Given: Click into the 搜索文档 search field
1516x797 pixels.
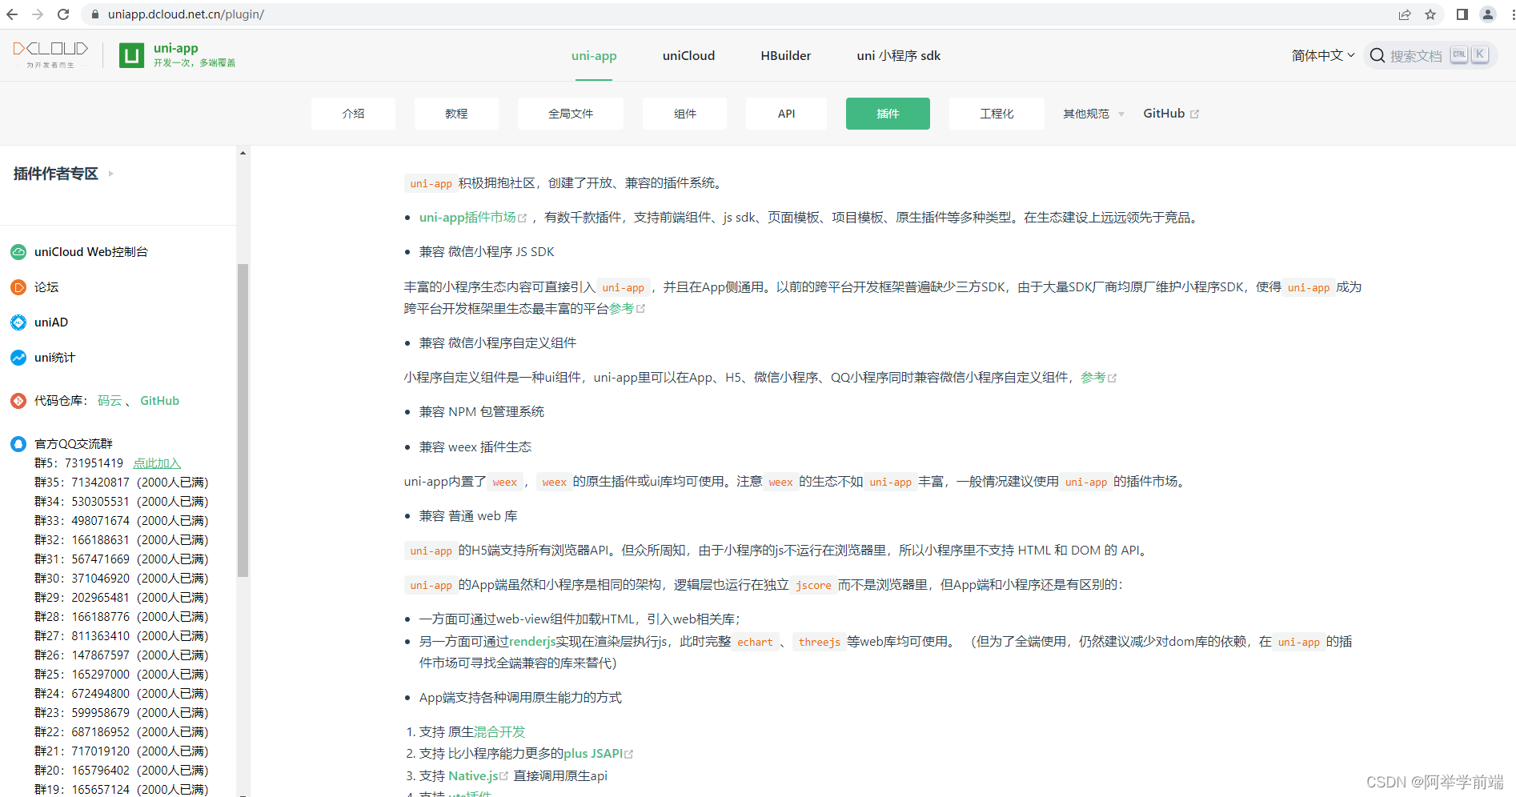Looking at the screenshot, I should 1431,55.
